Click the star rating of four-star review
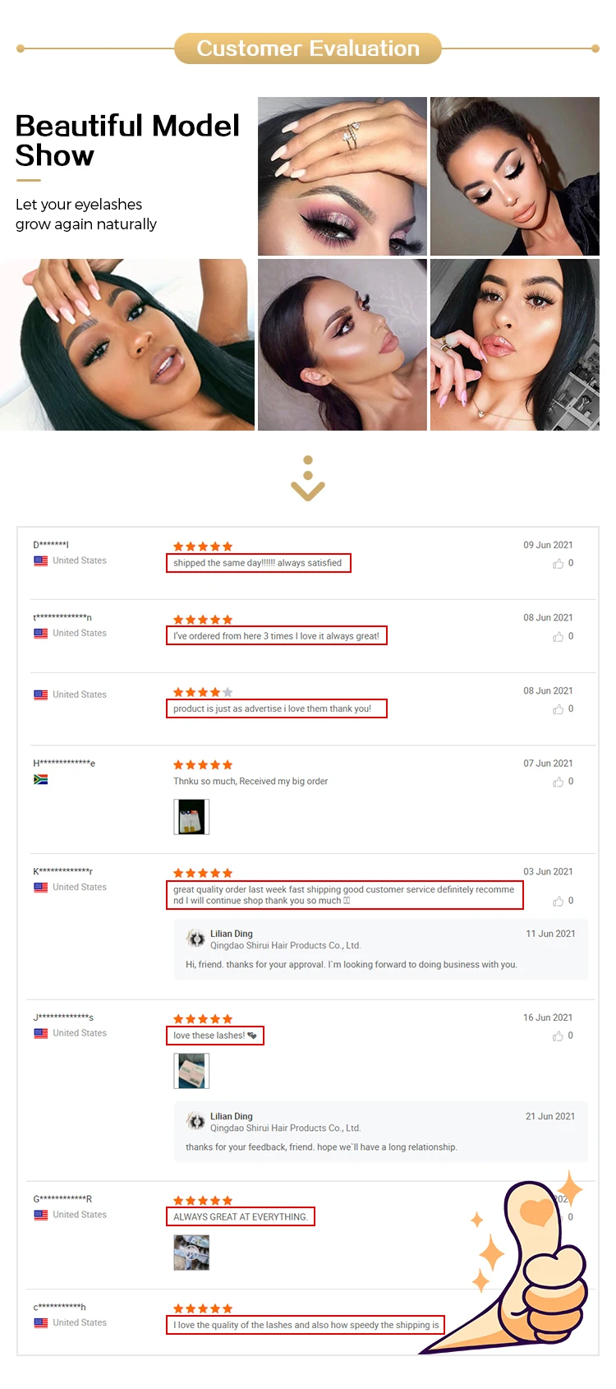This screenshot has height=1389, width=616. coord(203,692)
